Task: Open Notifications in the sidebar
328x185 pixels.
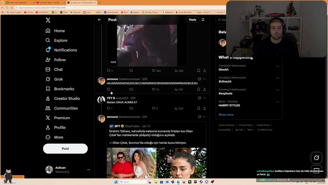Action: (x=61, y=50)
